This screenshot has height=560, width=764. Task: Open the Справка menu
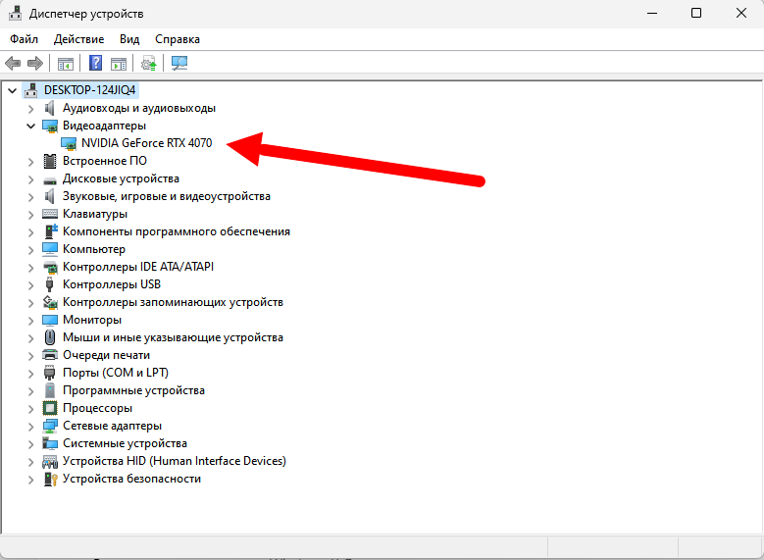point(178,39)
